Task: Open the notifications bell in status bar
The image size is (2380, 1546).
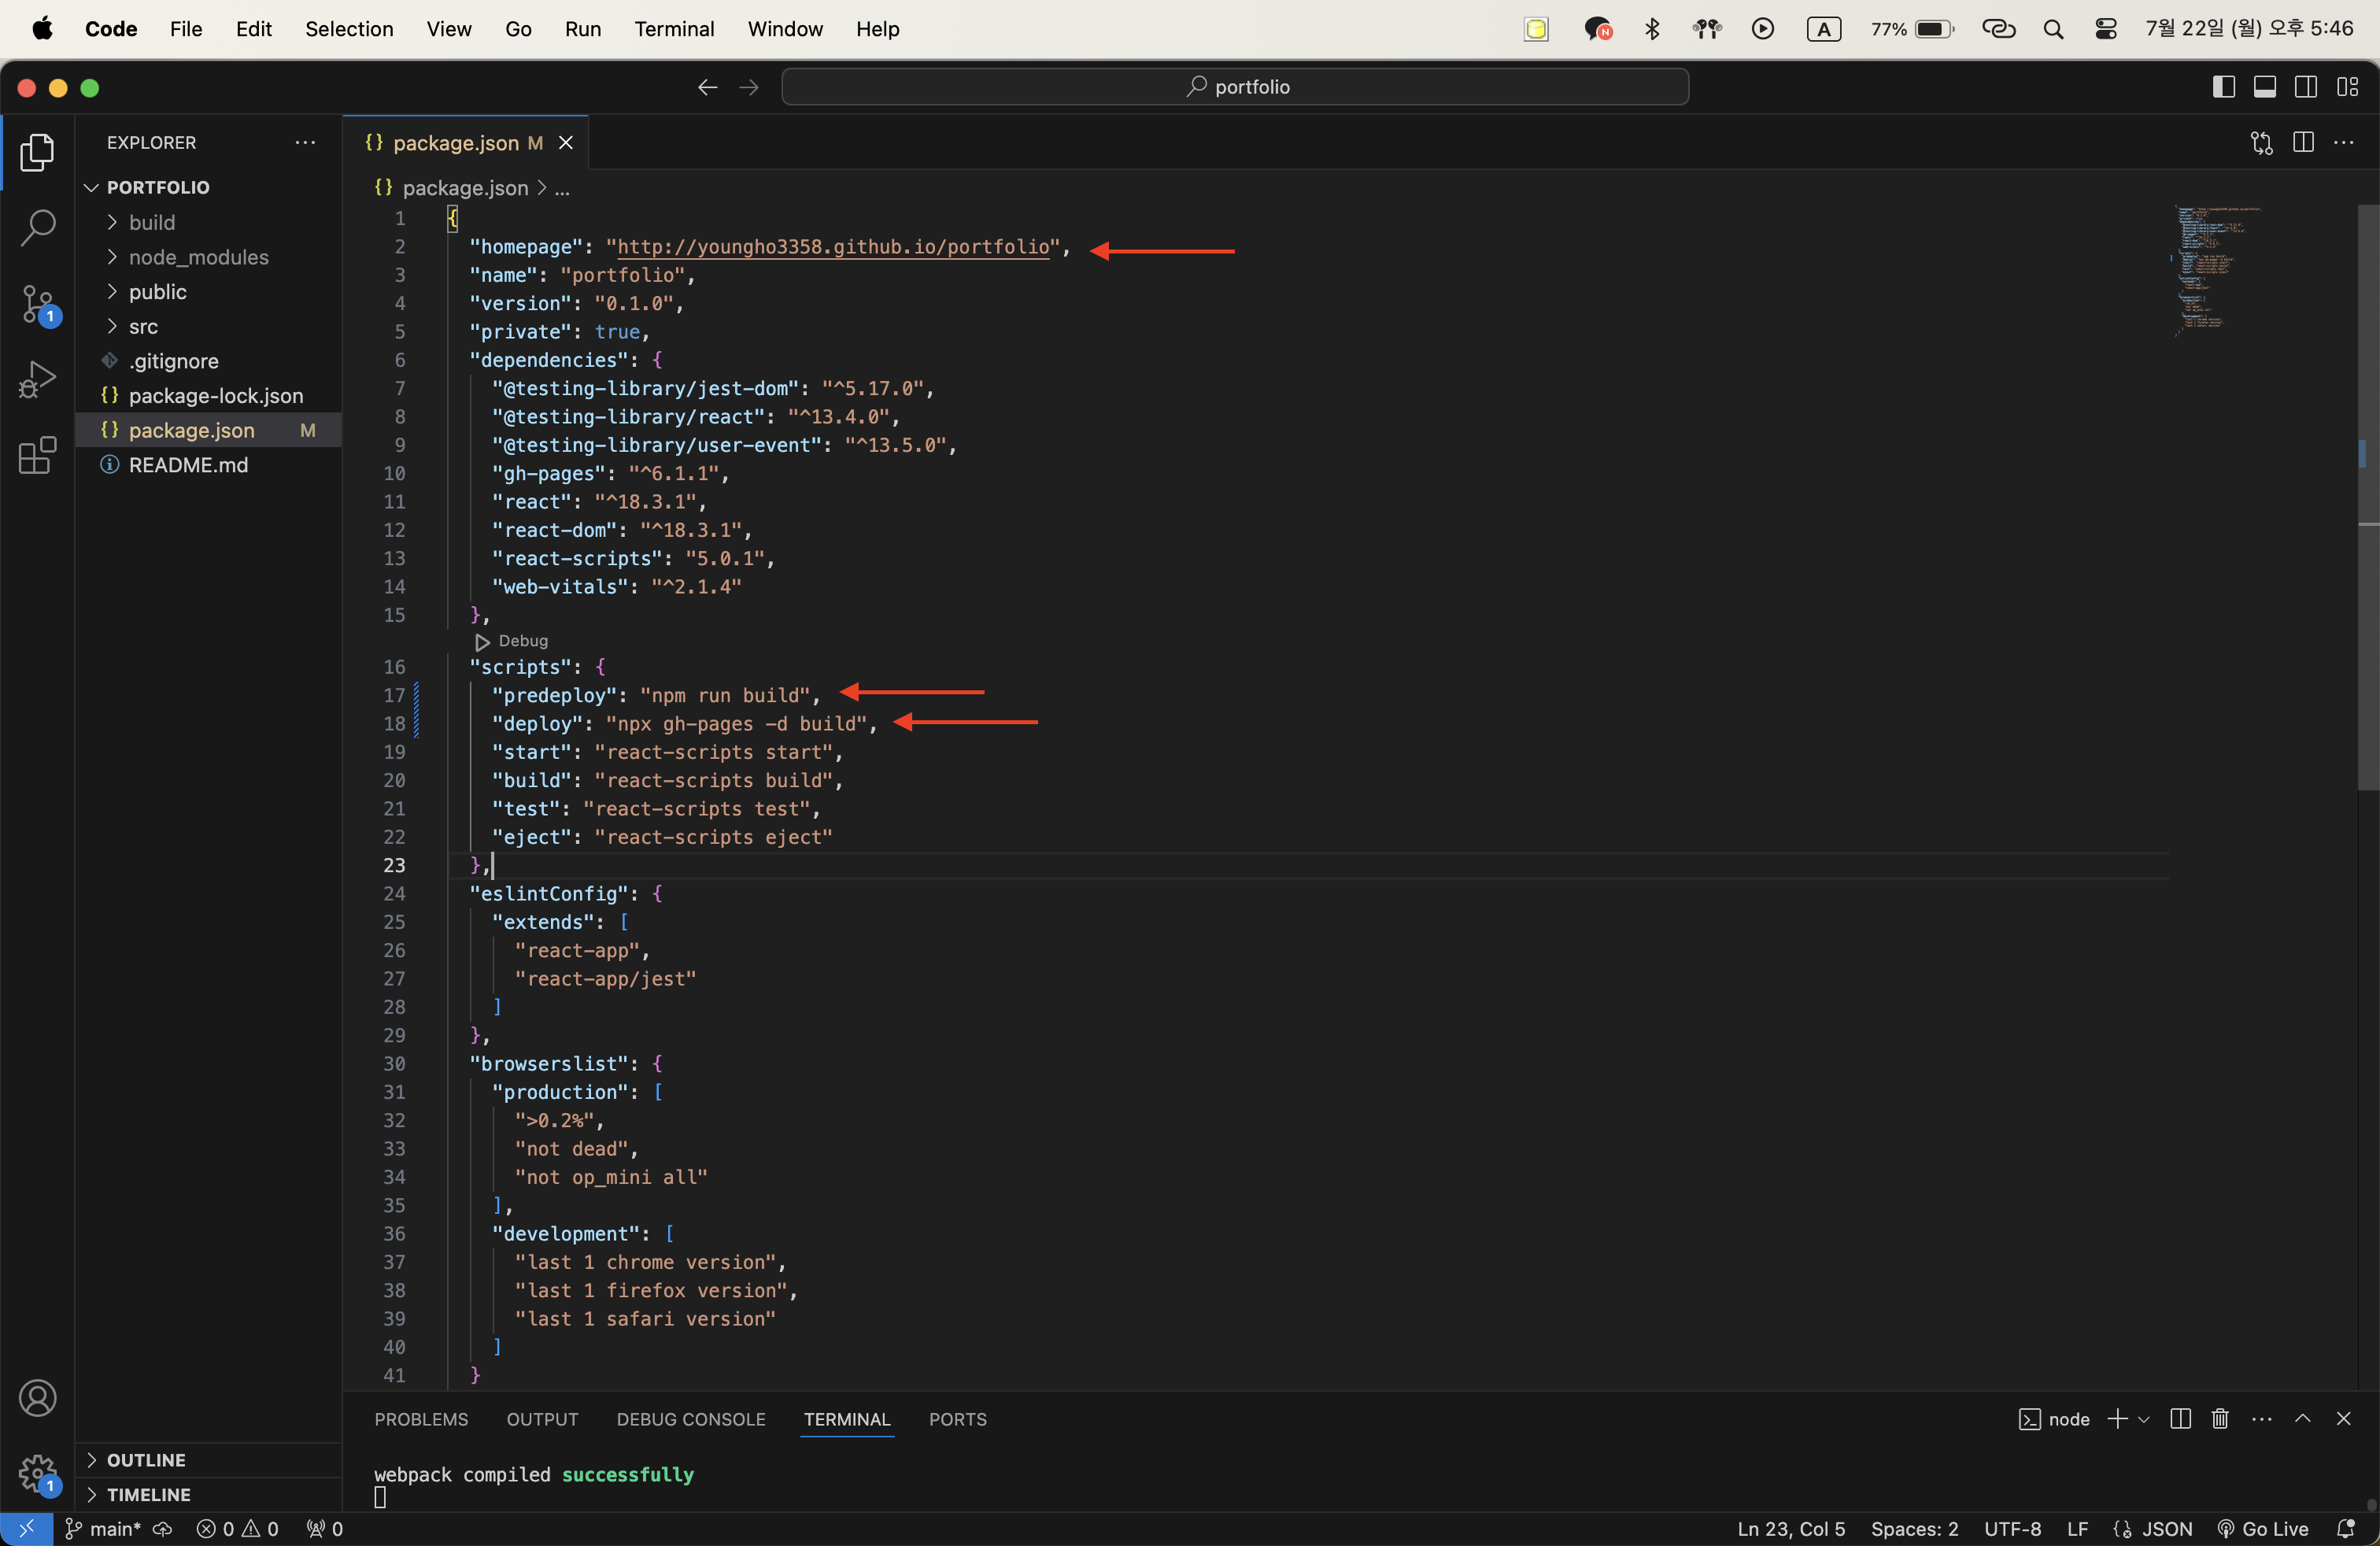Action: (x=2345, y=1529)
